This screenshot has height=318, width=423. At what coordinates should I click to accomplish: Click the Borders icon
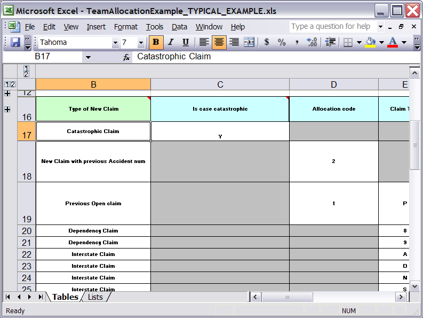[348, 43]
